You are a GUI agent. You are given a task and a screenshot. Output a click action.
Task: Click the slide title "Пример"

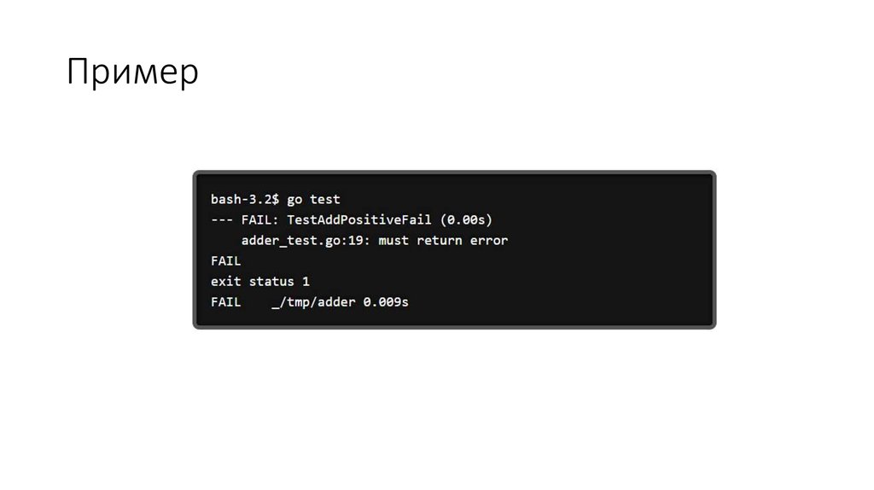pyautogui.click(x=132, y=73)
